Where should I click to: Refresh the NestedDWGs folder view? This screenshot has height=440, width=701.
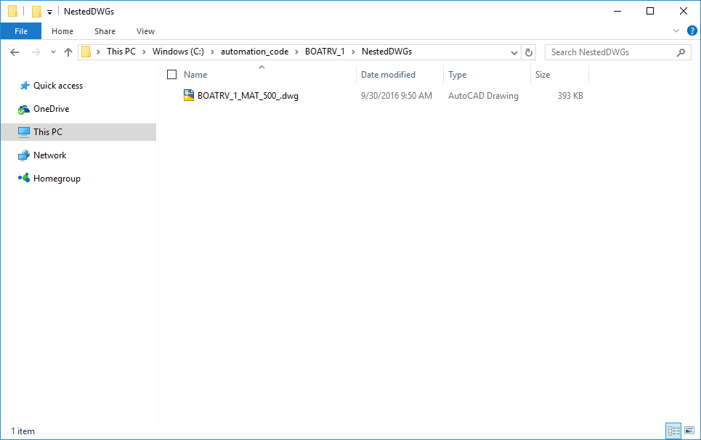point(528,52)
